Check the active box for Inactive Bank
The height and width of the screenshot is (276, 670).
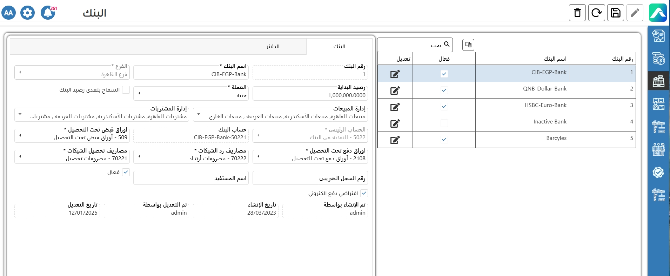[x=444, y=123]
